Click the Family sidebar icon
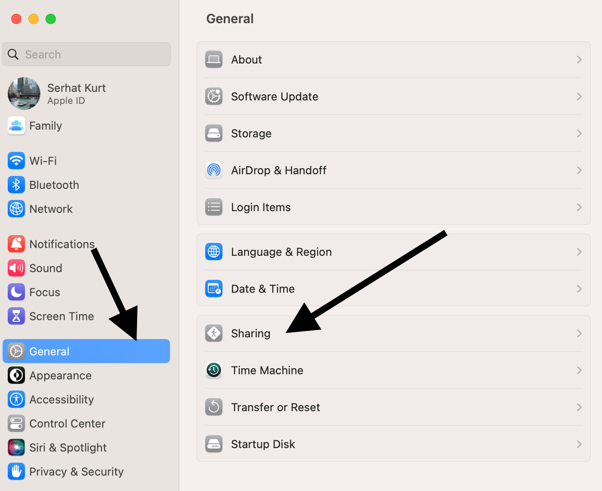The width and height of the screenshot is (602, 491). (x=16, y=126)
